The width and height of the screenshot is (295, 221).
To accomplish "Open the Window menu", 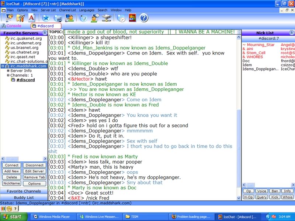I will 116,10.
